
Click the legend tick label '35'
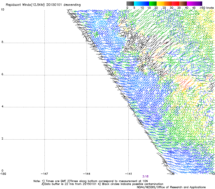(x=179, y=8)
